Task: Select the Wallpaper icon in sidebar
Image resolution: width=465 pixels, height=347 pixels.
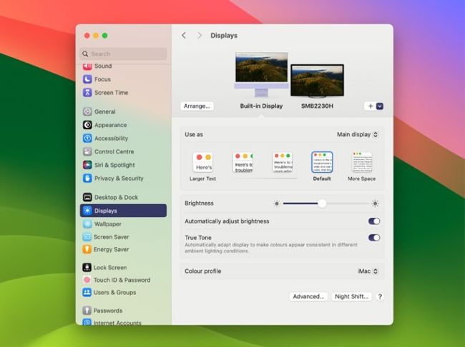Action: point(87,224)
